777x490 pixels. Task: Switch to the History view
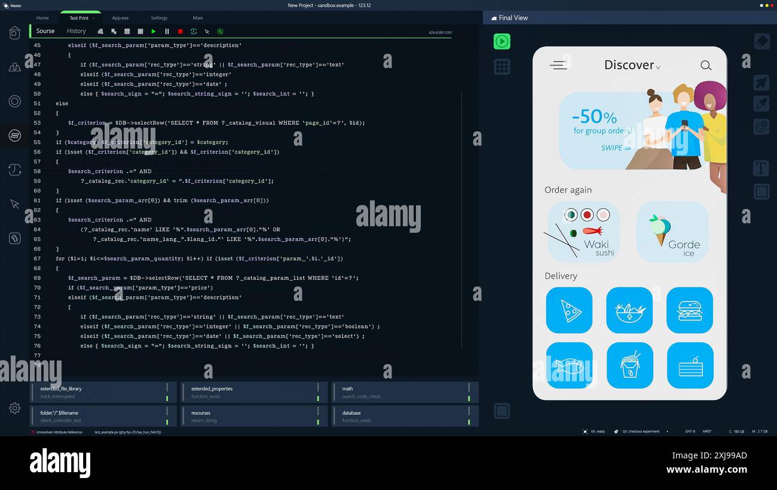[77, 31]
